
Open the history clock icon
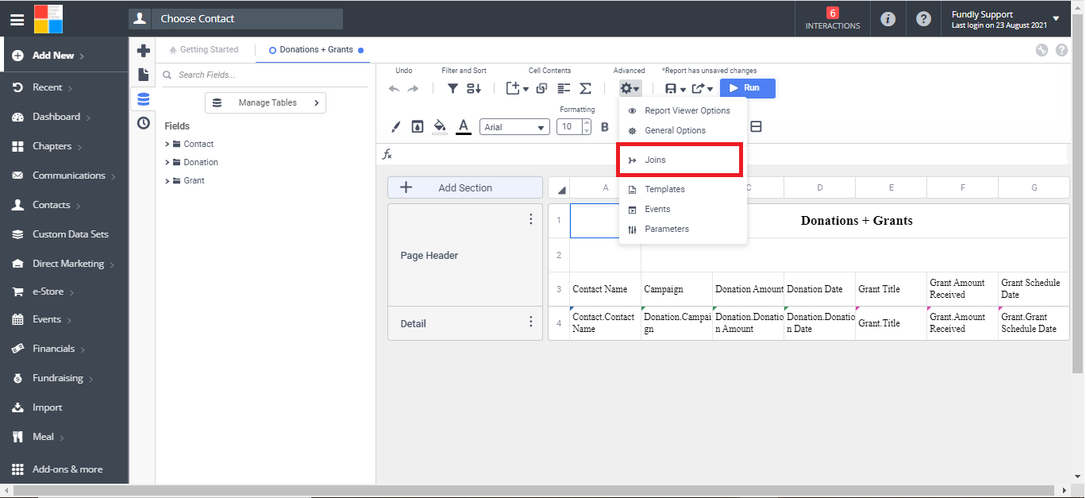coord(144,123)
